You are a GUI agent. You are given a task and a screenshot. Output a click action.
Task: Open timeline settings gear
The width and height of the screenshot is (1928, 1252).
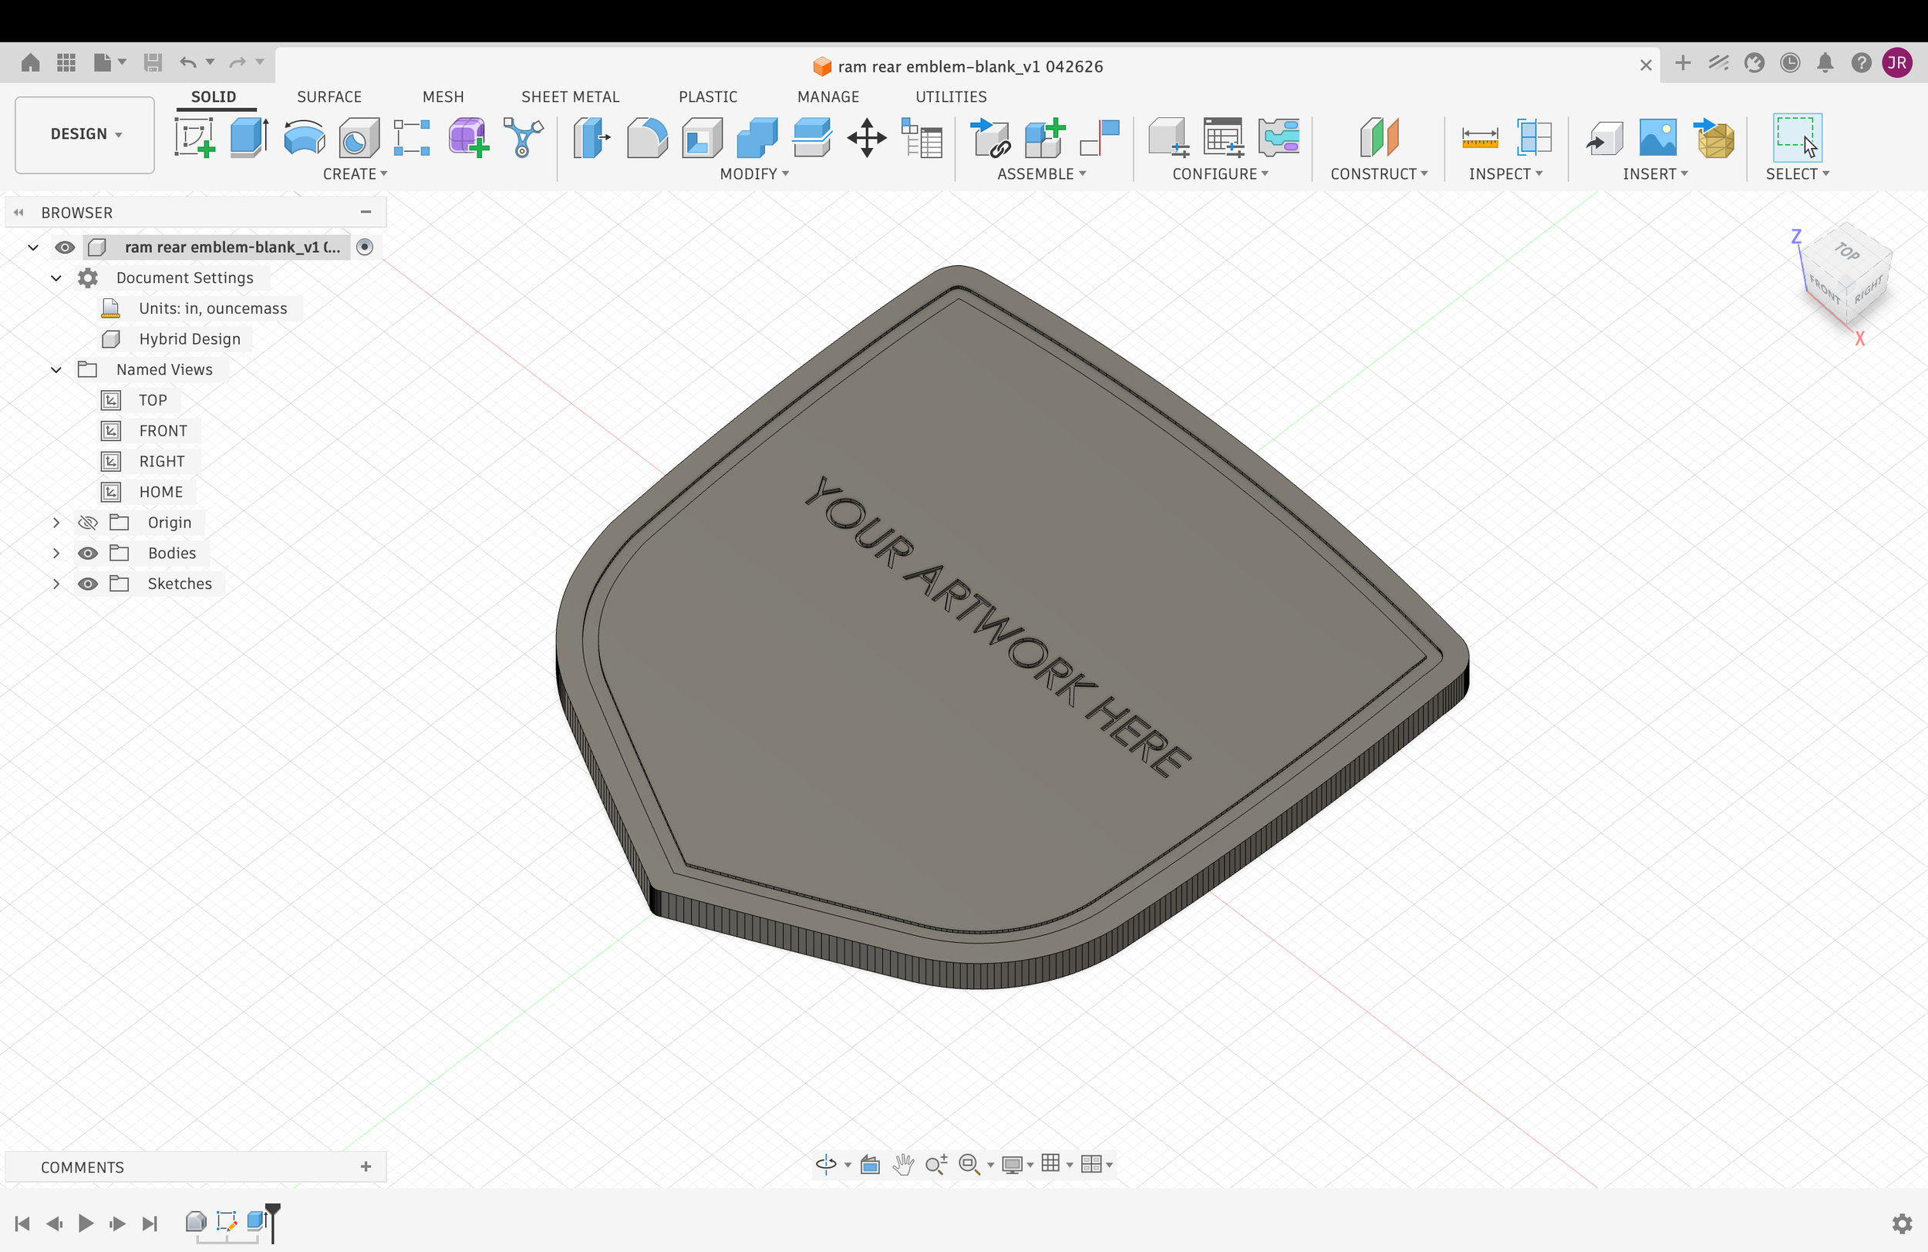click(1901, 1223)
